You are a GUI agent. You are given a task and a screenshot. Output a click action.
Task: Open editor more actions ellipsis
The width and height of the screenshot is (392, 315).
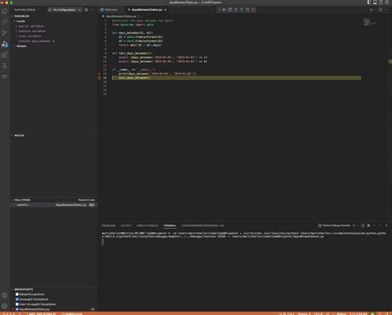[x=386, y=10]
